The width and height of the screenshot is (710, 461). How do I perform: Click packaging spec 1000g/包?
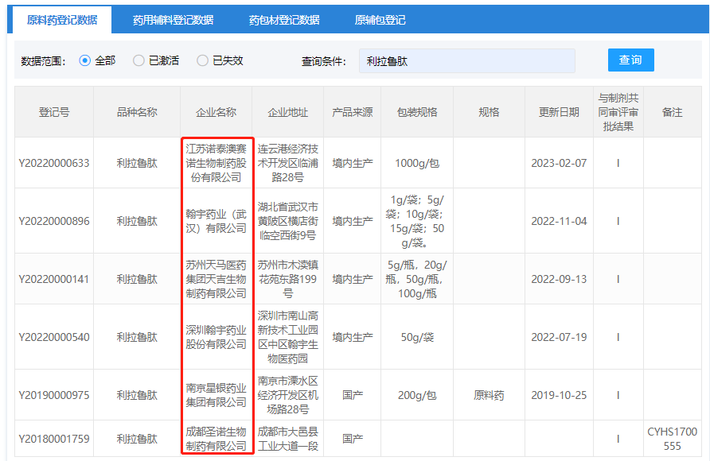tap(417, 163)
